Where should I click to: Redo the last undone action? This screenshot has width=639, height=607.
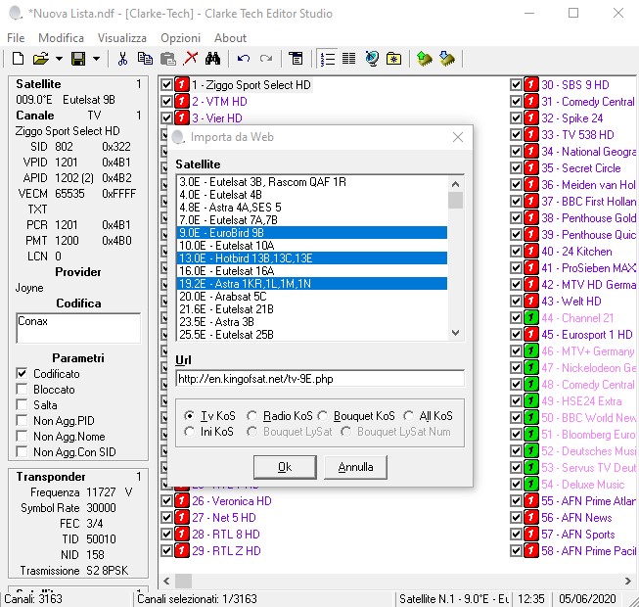tap(266, 59)
